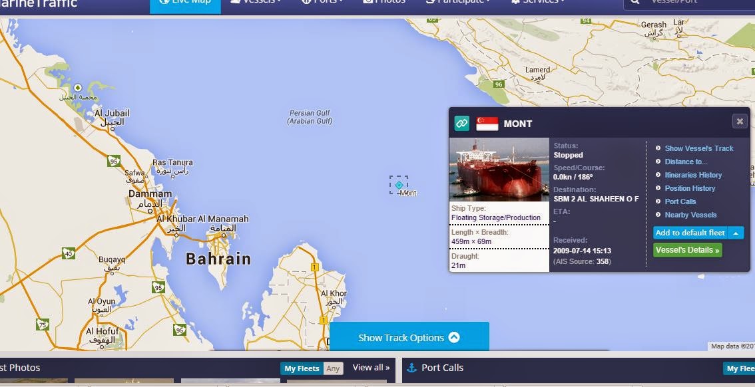Click Add to default fleet button

[690, 233]
